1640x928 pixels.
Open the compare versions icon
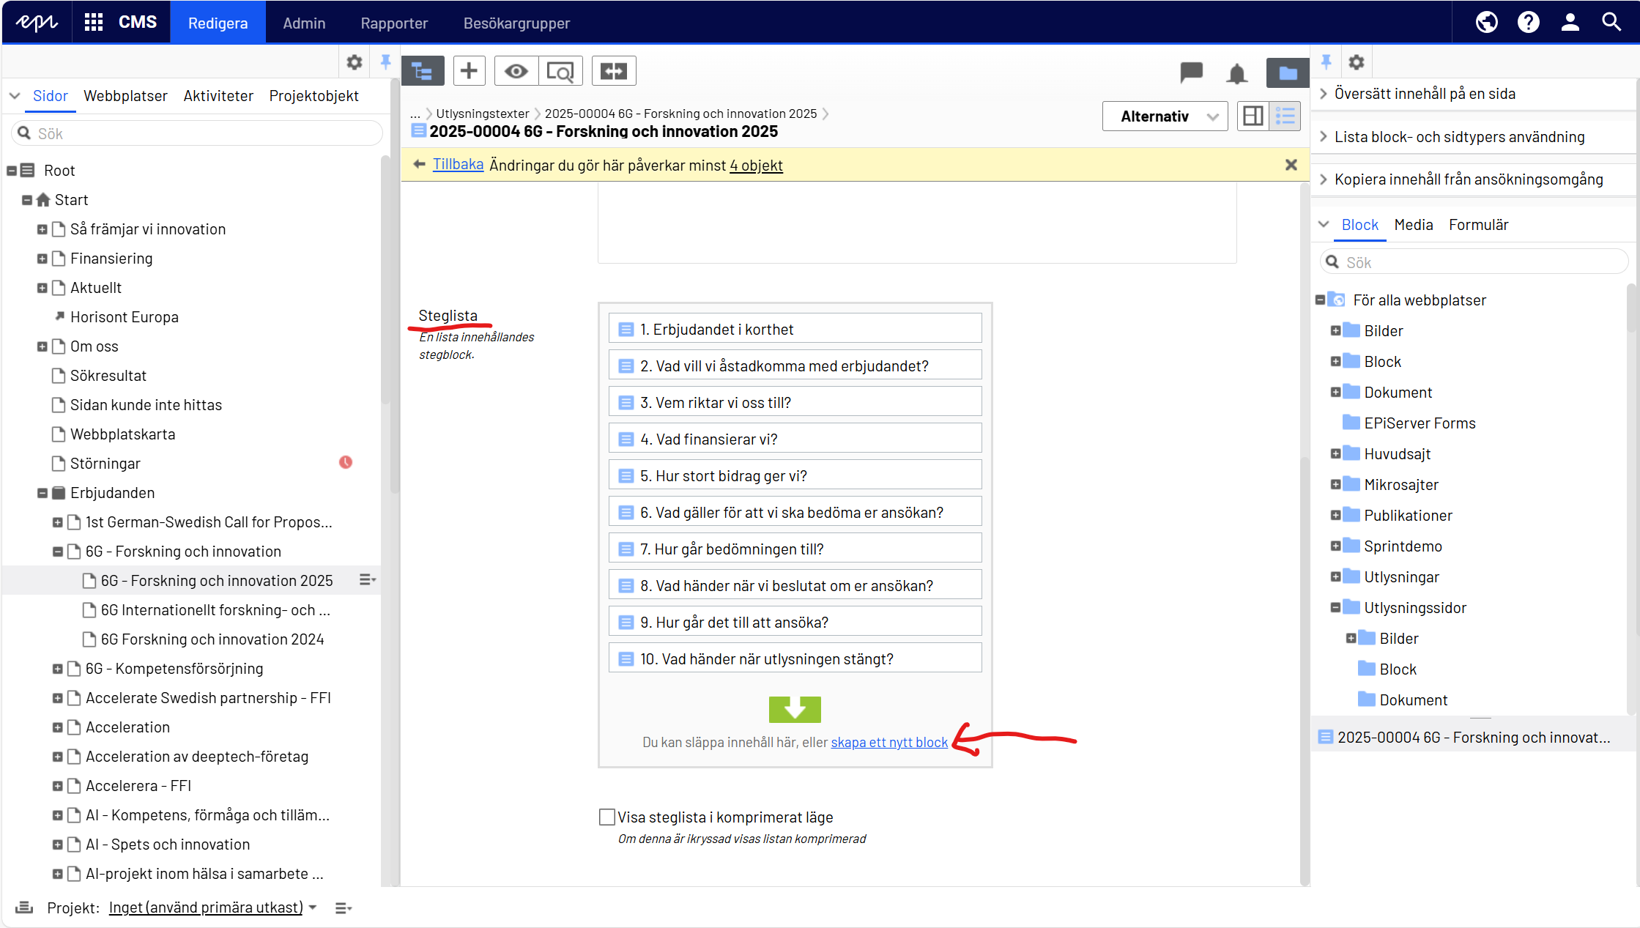tap(614, 71)
